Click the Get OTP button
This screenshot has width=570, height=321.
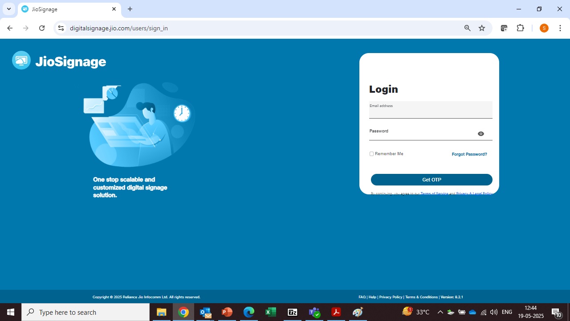432,180
